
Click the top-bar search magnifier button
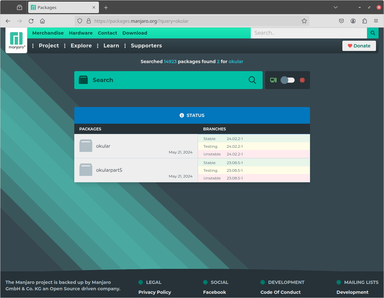click(373, 33)
